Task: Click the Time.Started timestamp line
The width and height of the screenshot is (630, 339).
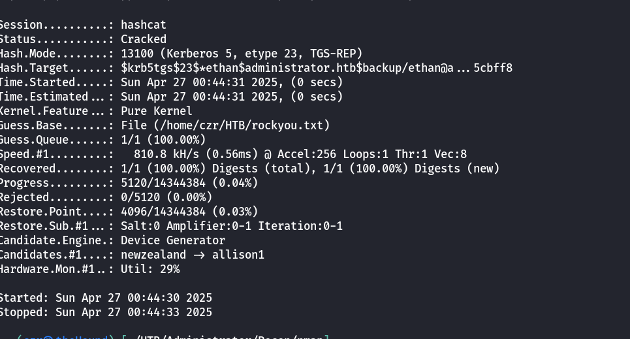Action: pyautogui.click(x=232, y=82)
